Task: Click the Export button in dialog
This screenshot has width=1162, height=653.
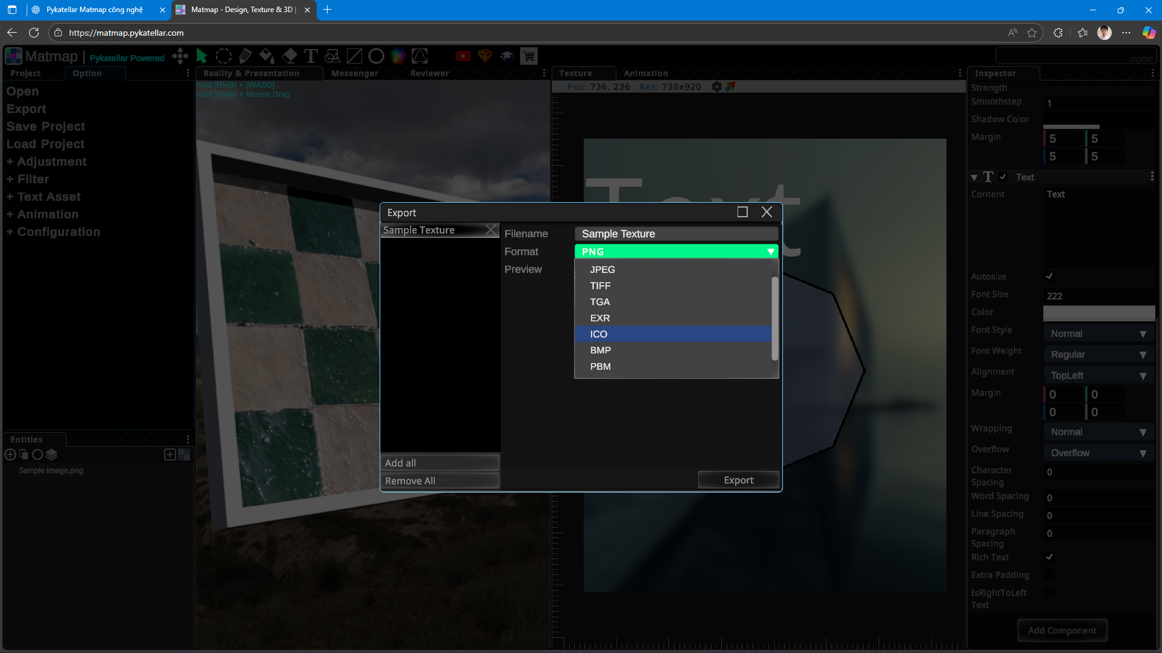Action: pyautogui.click(x=739, y=480)
